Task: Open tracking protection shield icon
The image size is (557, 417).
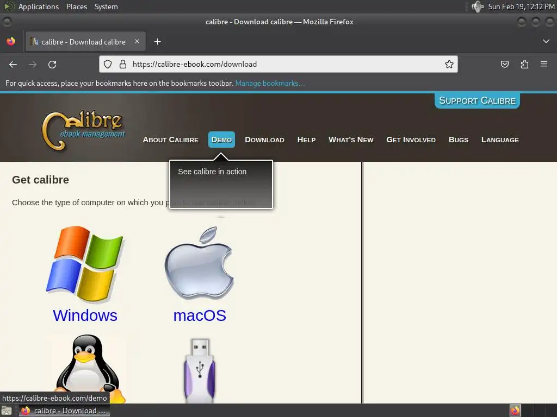Action: tap(108, 64)
